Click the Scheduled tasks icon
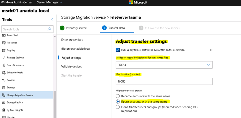 (4, 73)
